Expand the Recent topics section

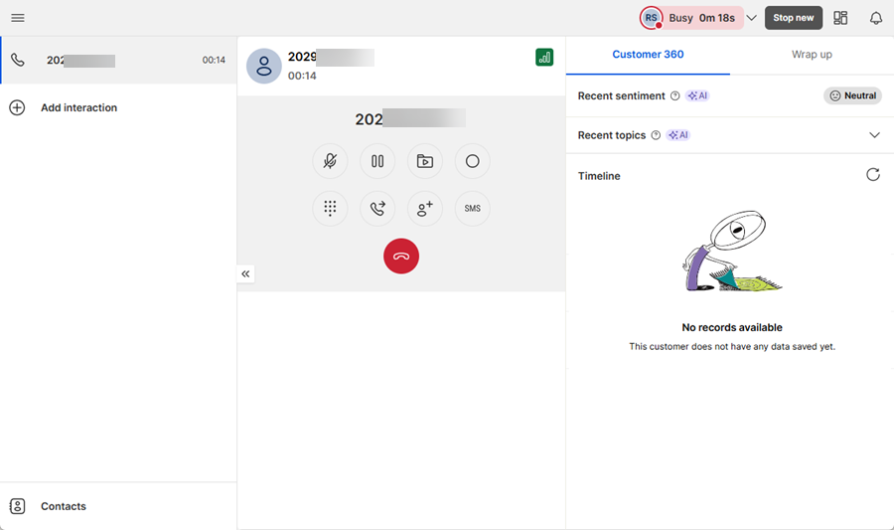pyautogui.click(x=874, y=135)
